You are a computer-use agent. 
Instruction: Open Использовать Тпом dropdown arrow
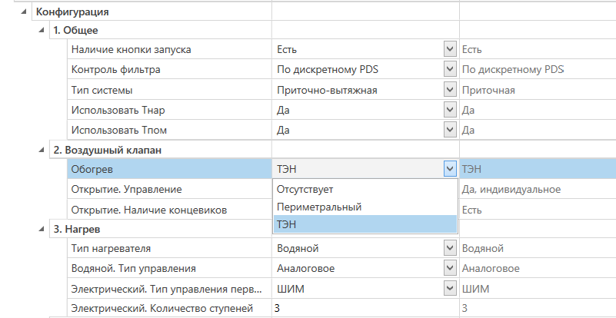pos(450,130)
